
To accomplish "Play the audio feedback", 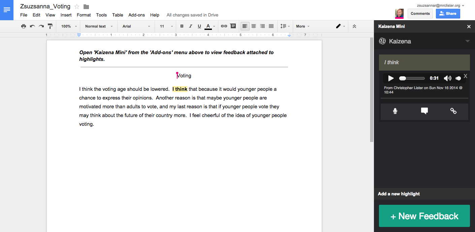I will click(x=391, y=78).
